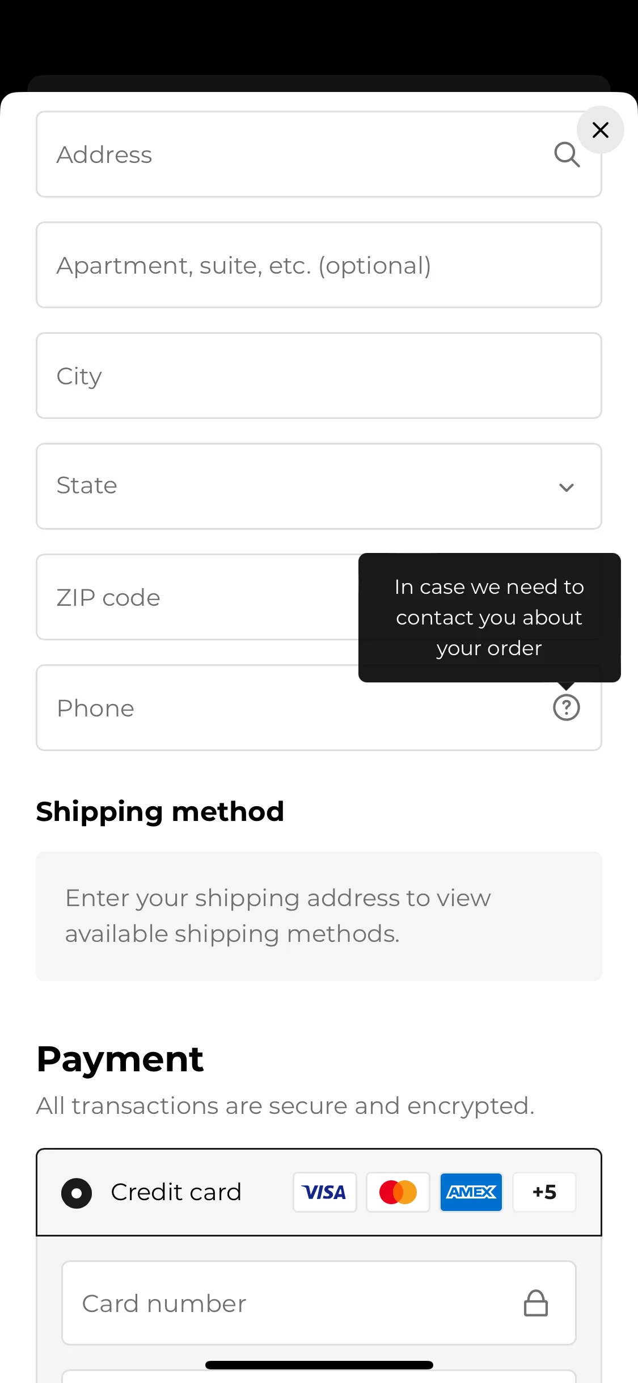Viewport: 638px width, 1383px height.
Task: Focus the Phone input field
Action: click(319, 708)
